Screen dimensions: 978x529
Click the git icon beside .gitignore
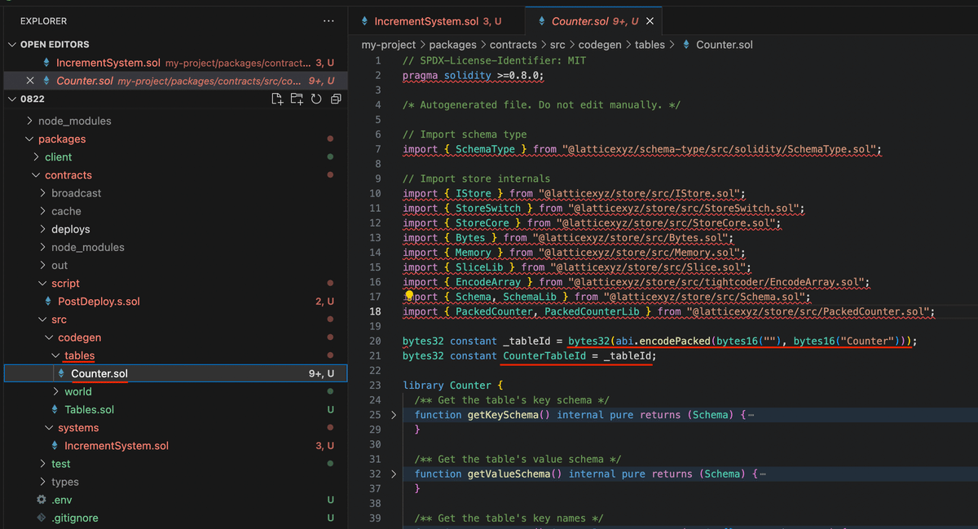point(42,518)
